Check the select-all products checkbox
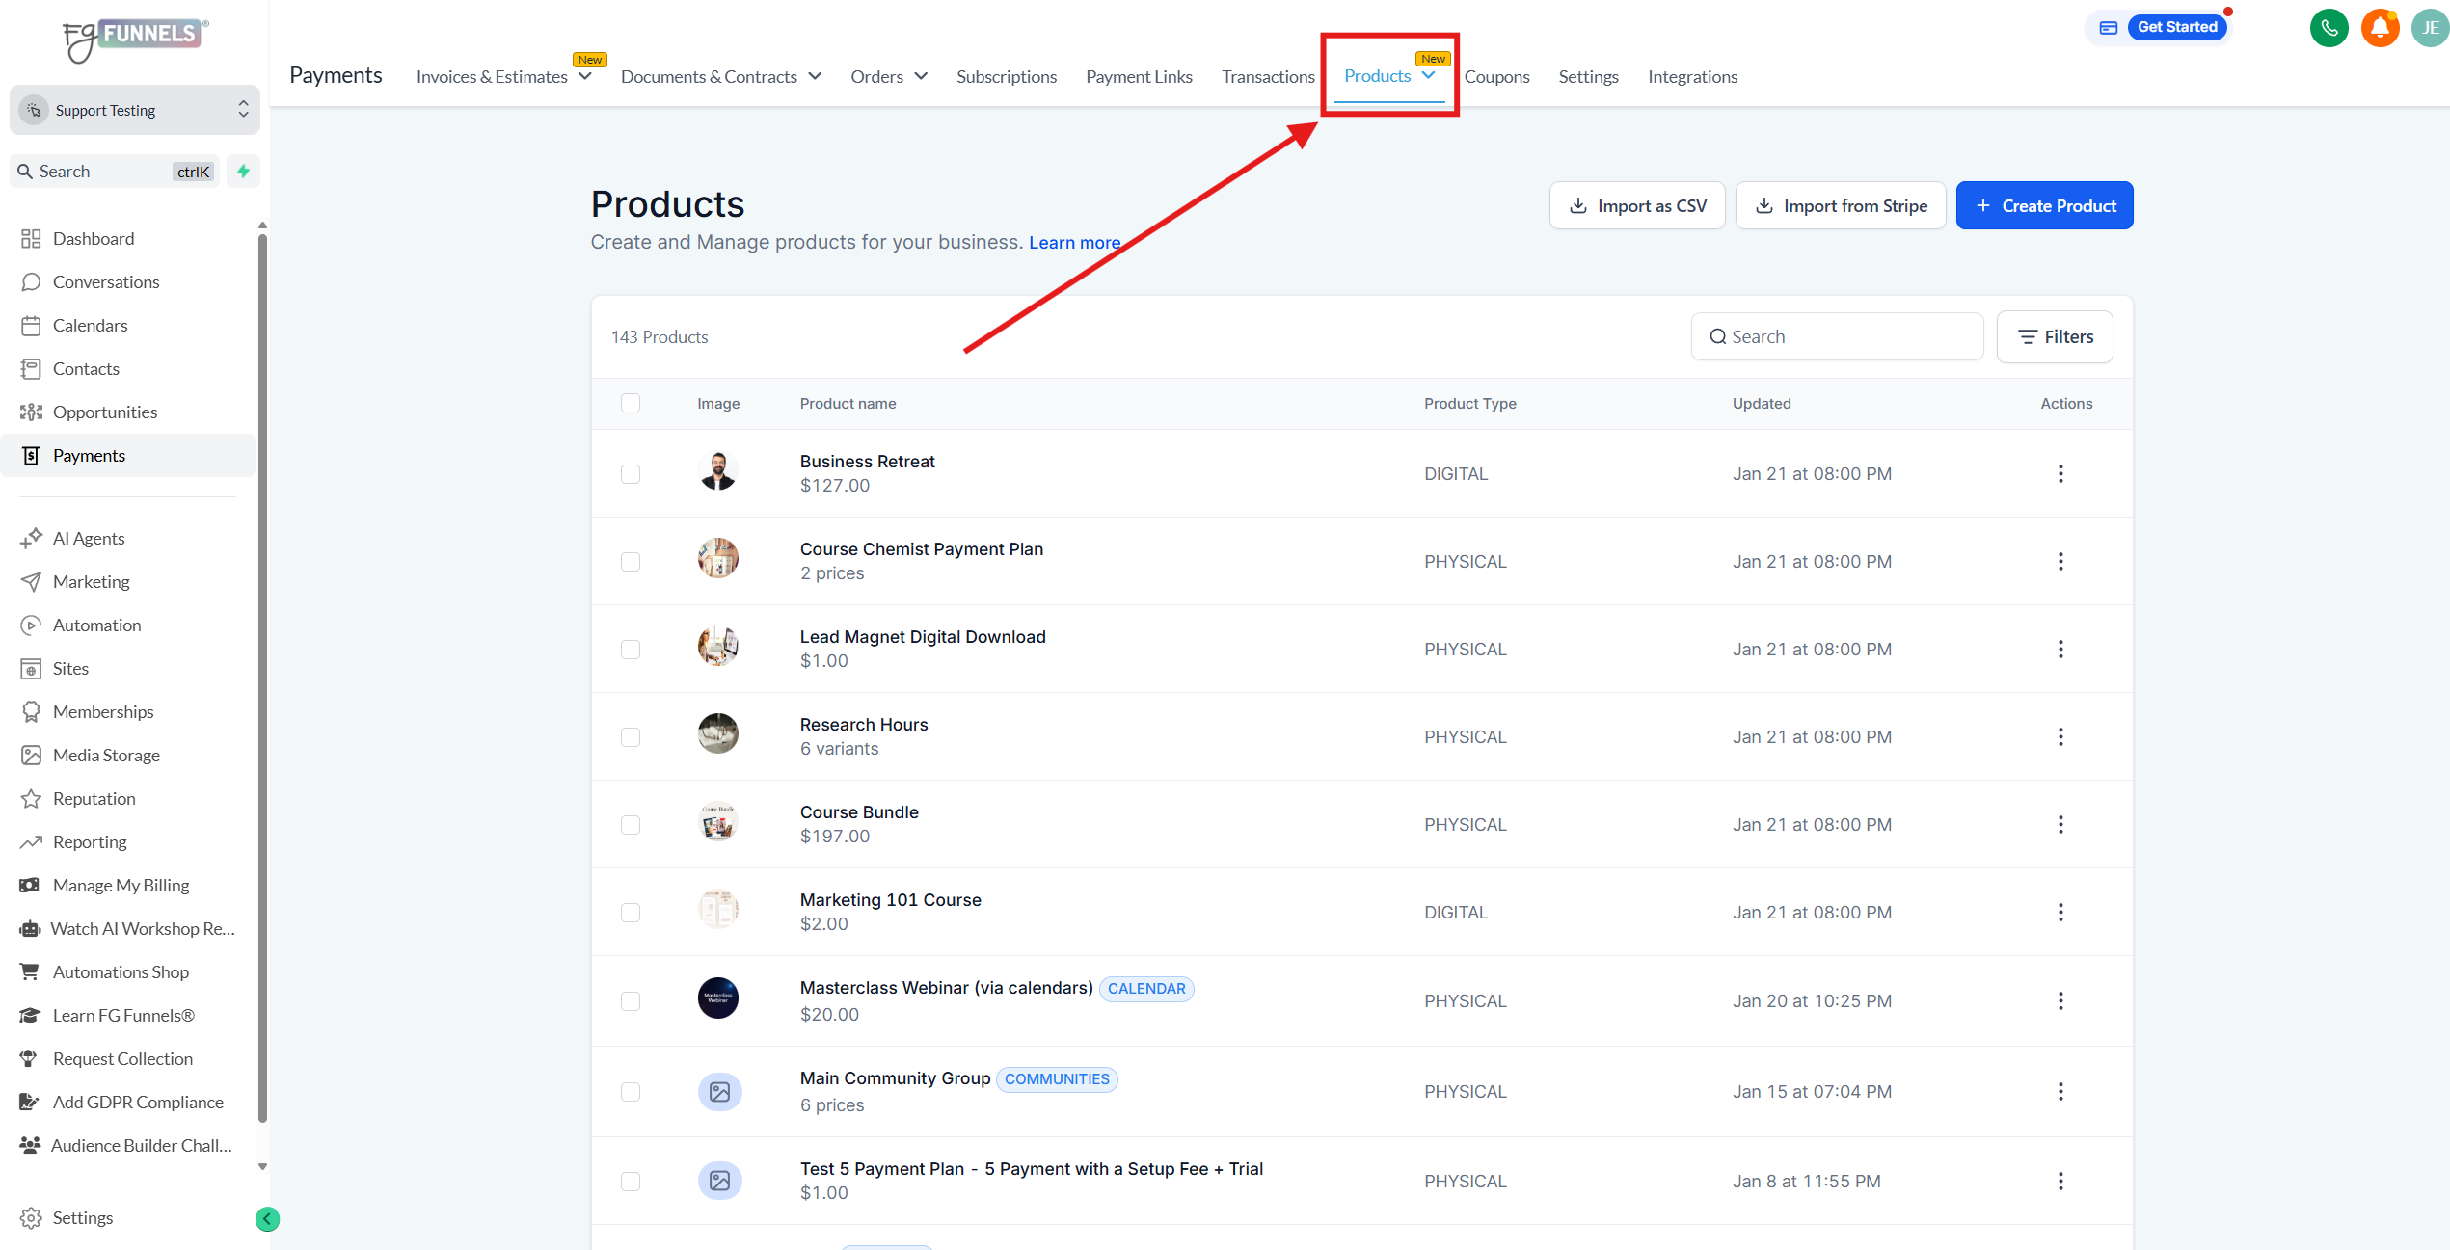The height and width of the screenshot is (1250, 2450). point(631,403)
